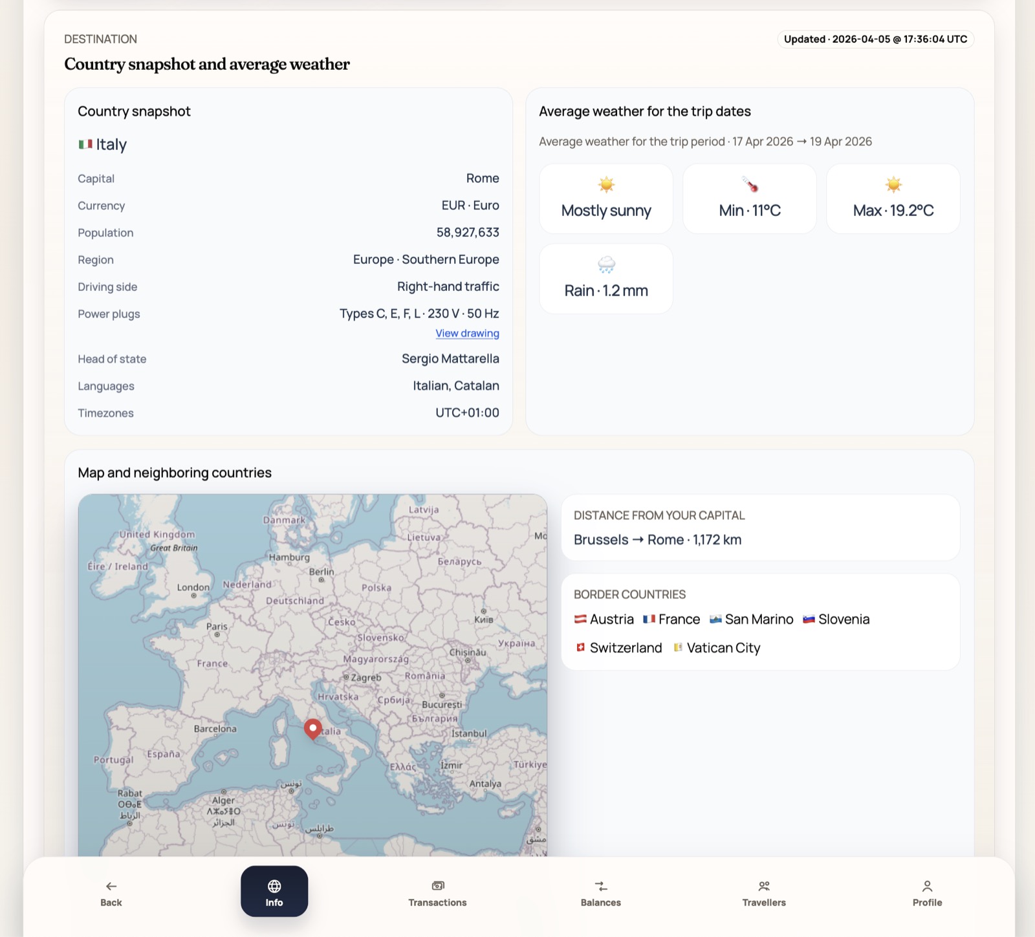Click the person icon above Profile
Image resolution: width=1035 pixels, height=937 pixels.
(x=927, y=886)
